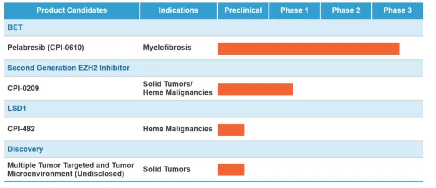Click the CPI-0209 orange progress bar
The width and height of the screenshot is (436, 188).
tap(255, 89)
